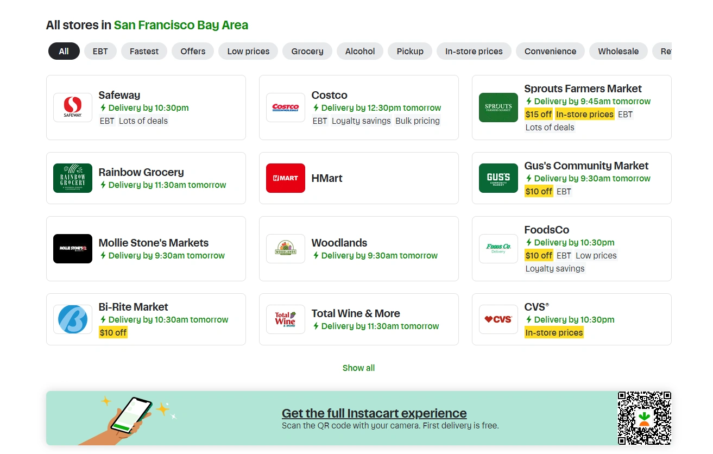
Task: Change the San Francisco Bay Area location
Action: (x=181, y=25)
